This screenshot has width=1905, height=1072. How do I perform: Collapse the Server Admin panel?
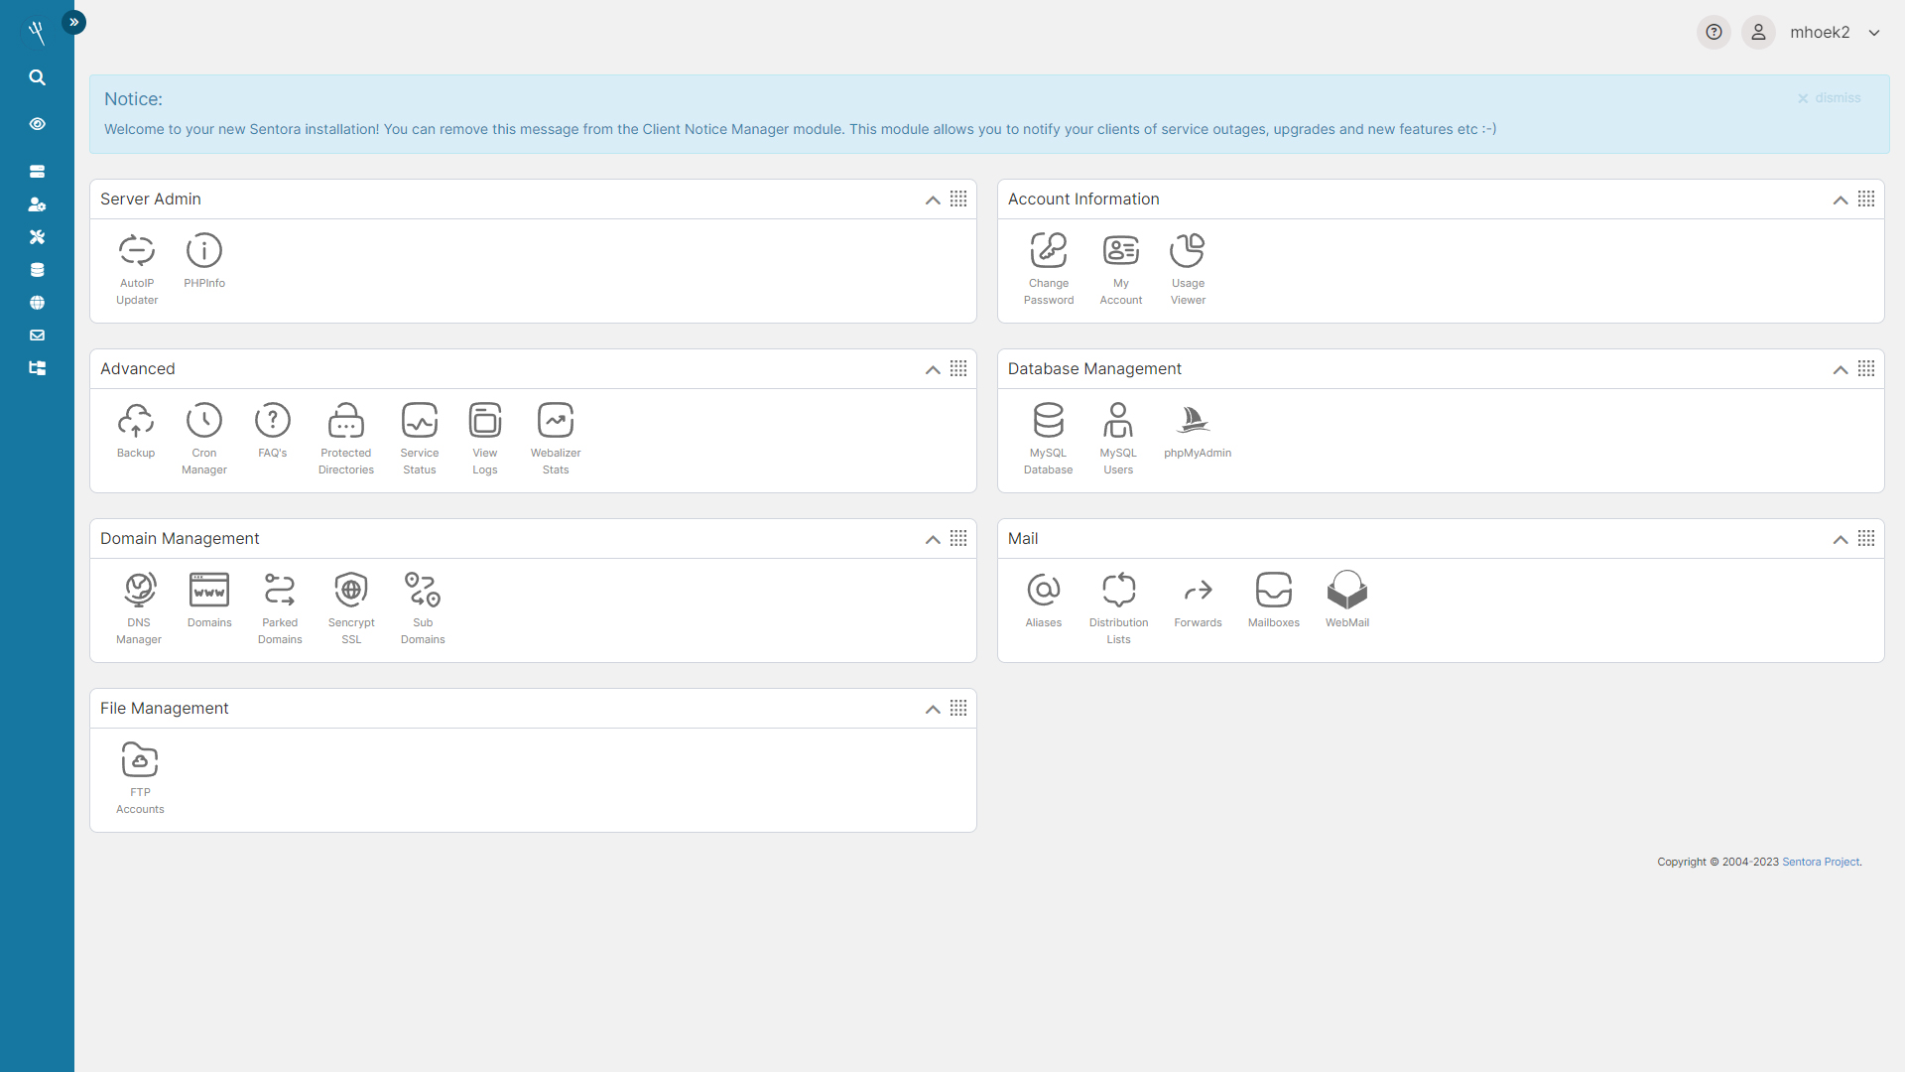[x=933, y=200]
